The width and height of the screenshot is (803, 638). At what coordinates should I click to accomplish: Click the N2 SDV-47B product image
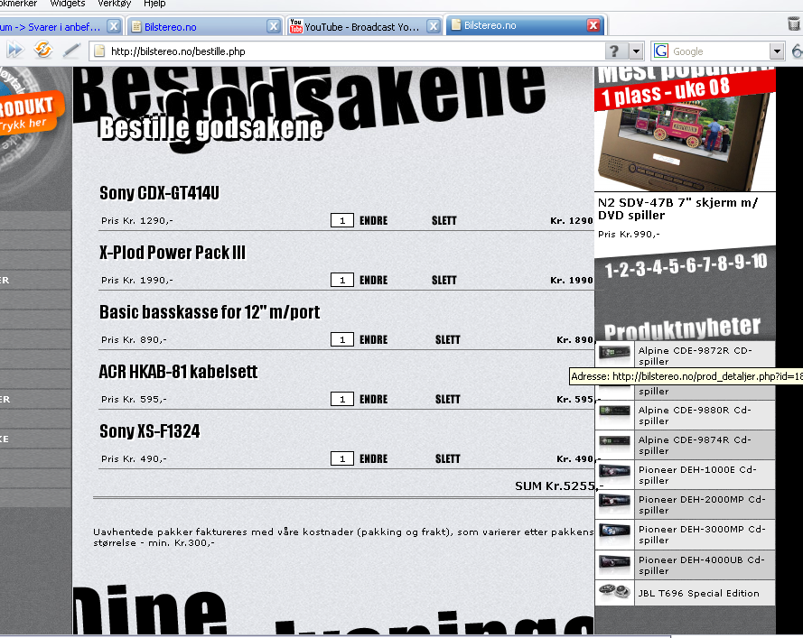pos(685,140)
